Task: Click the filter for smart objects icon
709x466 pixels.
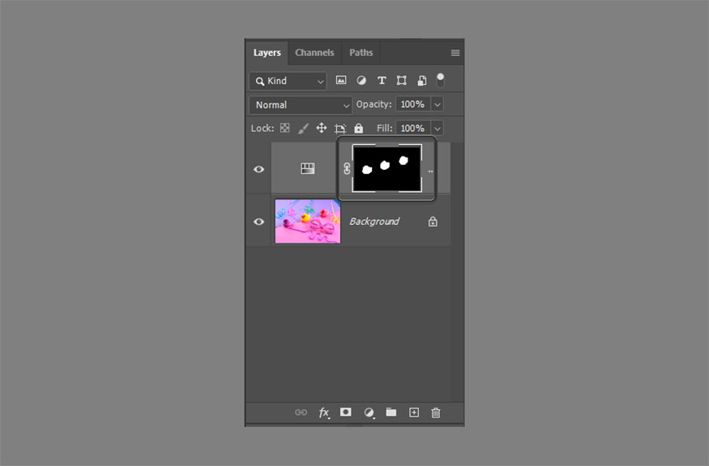Action: click(x=422, y=80)
